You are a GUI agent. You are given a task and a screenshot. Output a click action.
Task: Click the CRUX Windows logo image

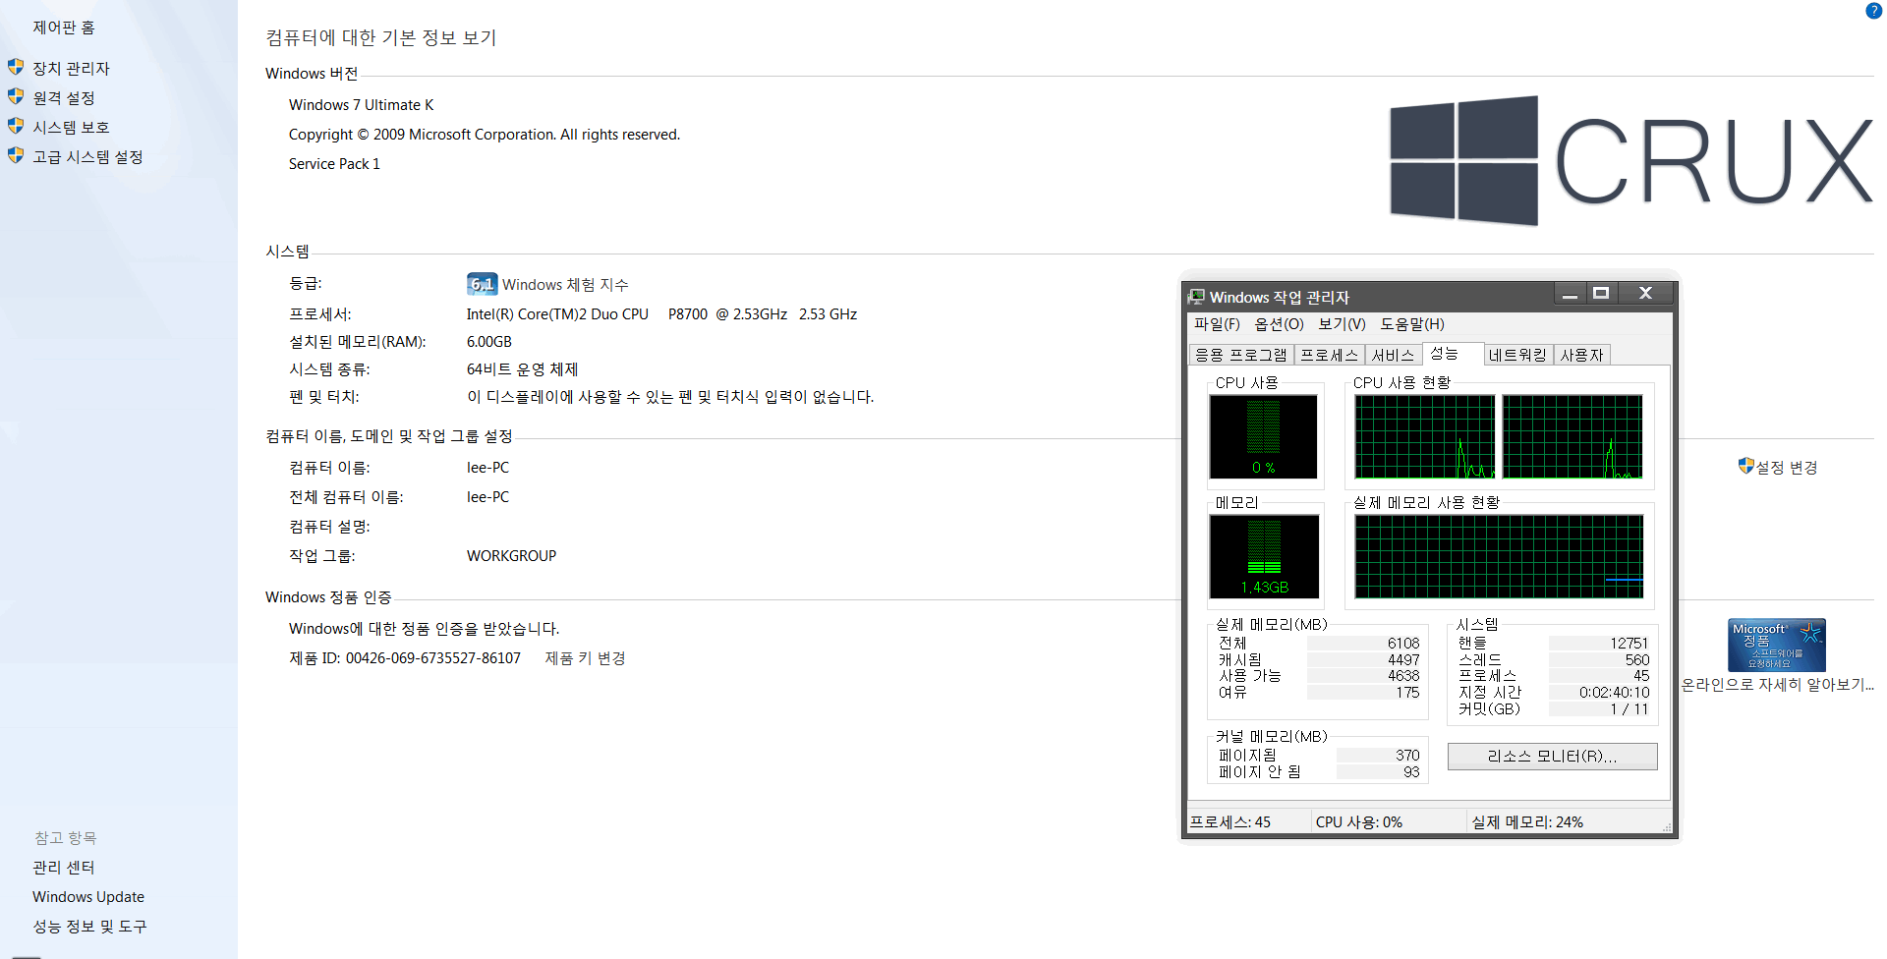click(x=1631, y=160)
